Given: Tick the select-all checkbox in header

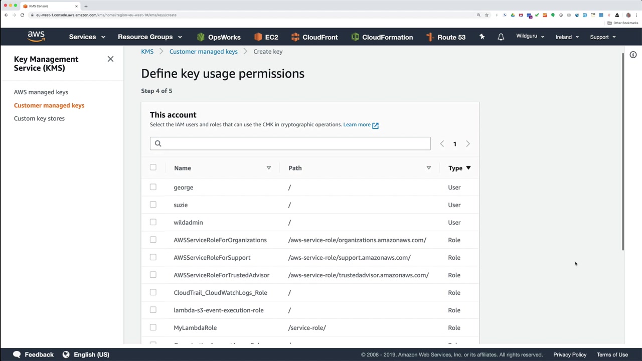Looking at the screenshot, I should 153,167.
